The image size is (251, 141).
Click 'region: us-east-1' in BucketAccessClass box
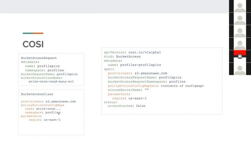click(x=45, y=120)
